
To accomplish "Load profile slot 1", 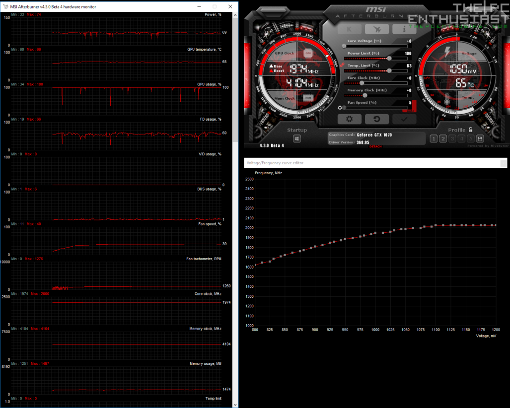I will 434,139.
